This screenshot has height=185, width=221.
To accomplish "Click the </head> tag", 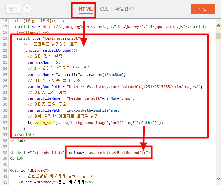I will click(18, 141).
